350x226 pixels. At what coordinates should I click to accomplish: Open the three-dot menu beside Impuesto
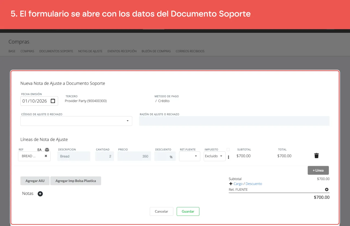229,157
